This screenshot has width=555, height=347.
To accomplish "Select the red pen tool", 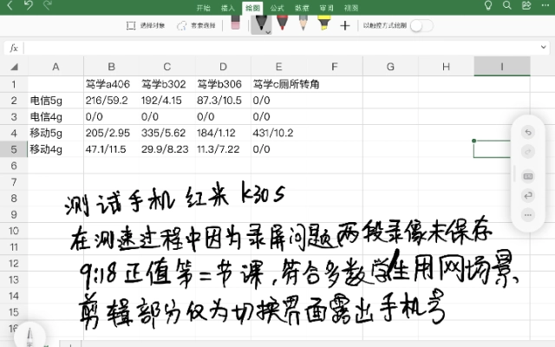I will (282, 23).
